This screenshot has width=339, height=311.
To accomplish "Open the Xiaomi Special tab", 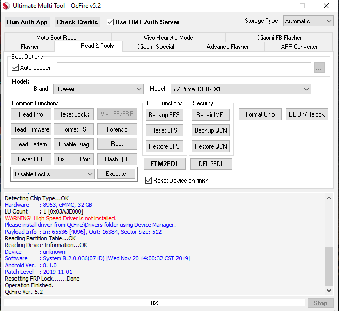I will tap(156, 47).
